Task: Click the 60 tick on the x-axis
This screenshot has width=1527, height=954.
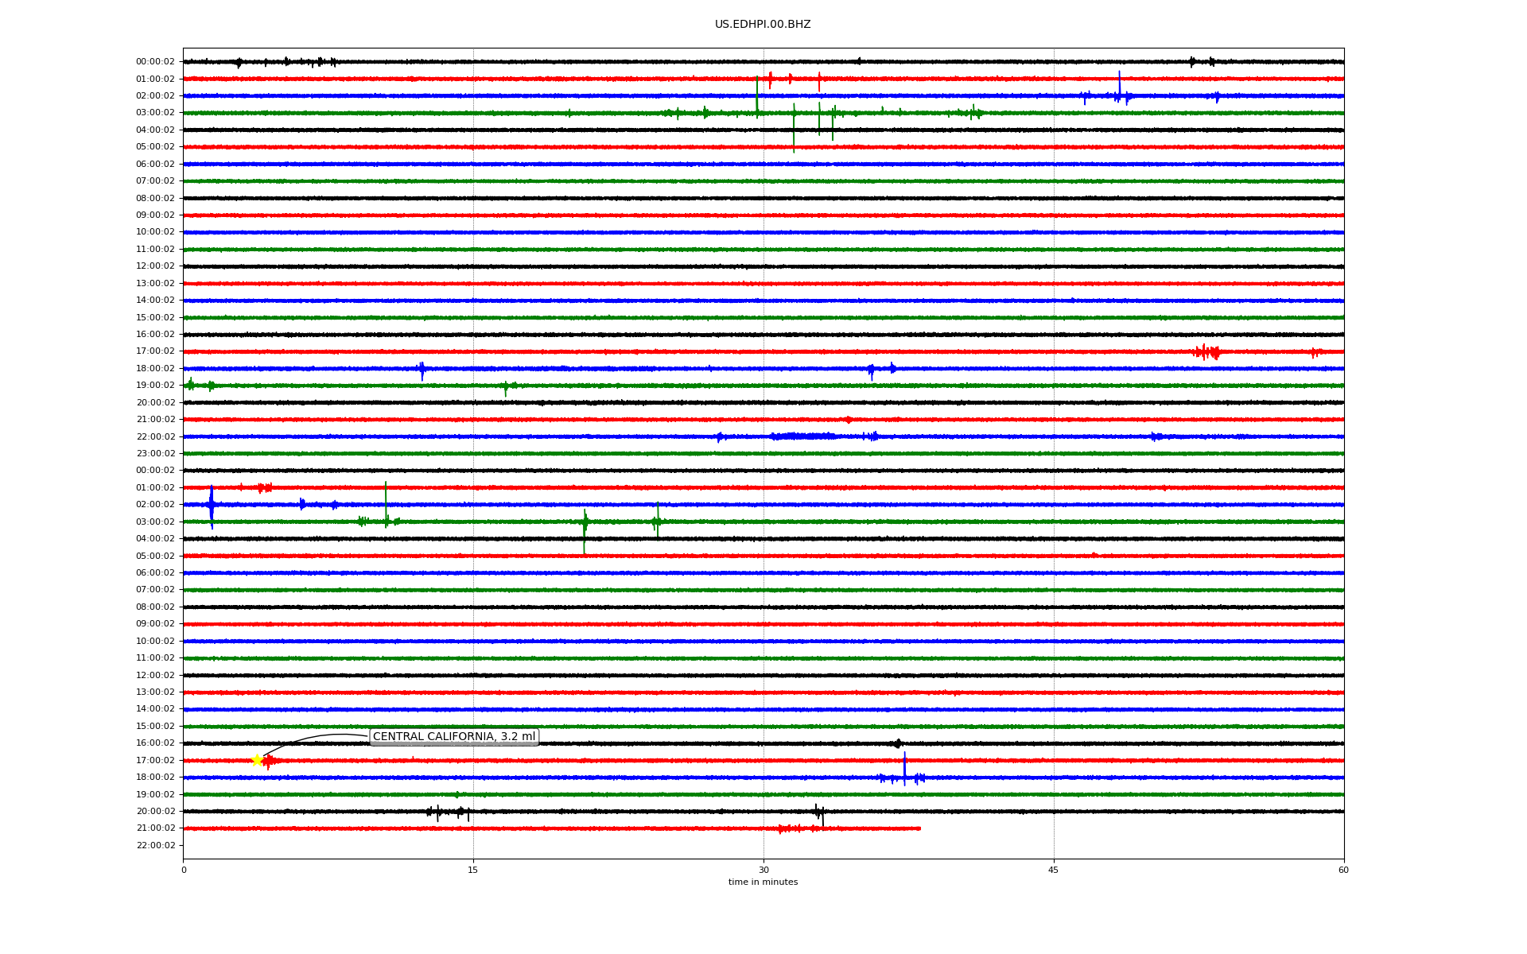Action: pyautogui.click(x=1343, y=870)
